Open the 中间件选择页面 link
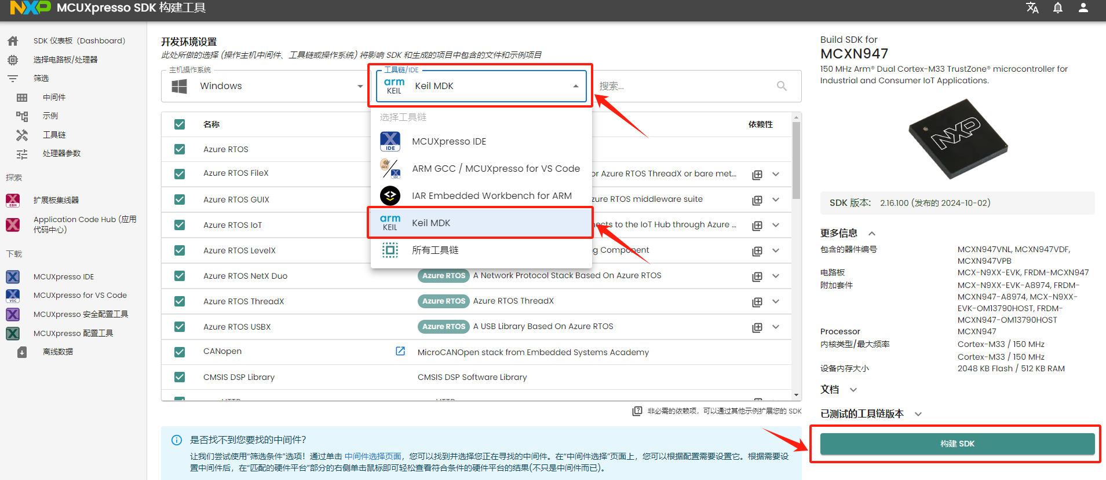 (373, 456)
